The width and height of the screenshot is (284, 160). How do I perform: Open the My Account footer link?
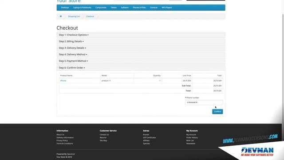[x=191, y=135]
